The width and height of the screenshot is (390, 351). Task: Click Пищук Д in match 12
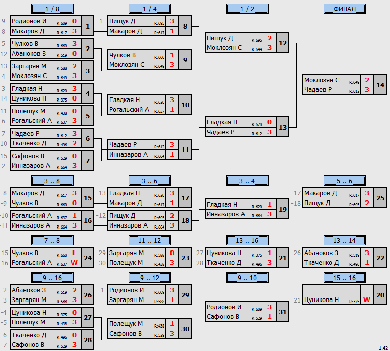(x=220, y=38)
